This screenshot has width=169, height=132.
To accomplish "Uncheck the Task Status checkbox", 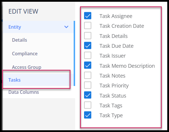I will click(88, 95).
